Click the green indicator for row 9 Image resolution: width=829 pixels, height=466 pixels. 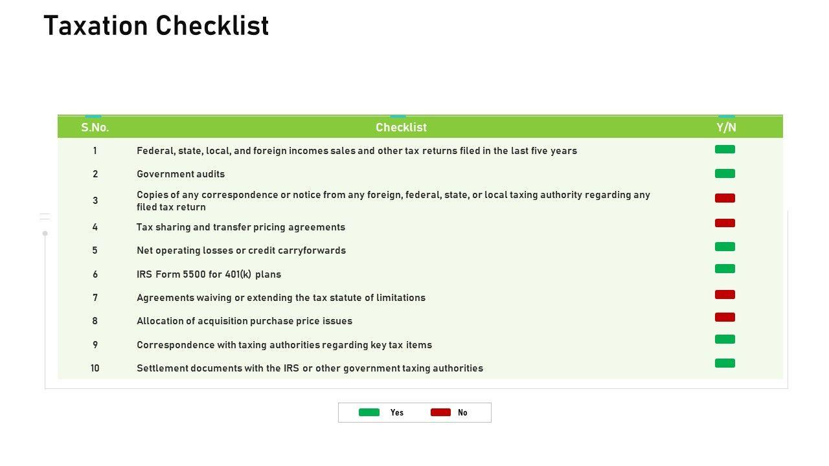click(x=725, y=339)
